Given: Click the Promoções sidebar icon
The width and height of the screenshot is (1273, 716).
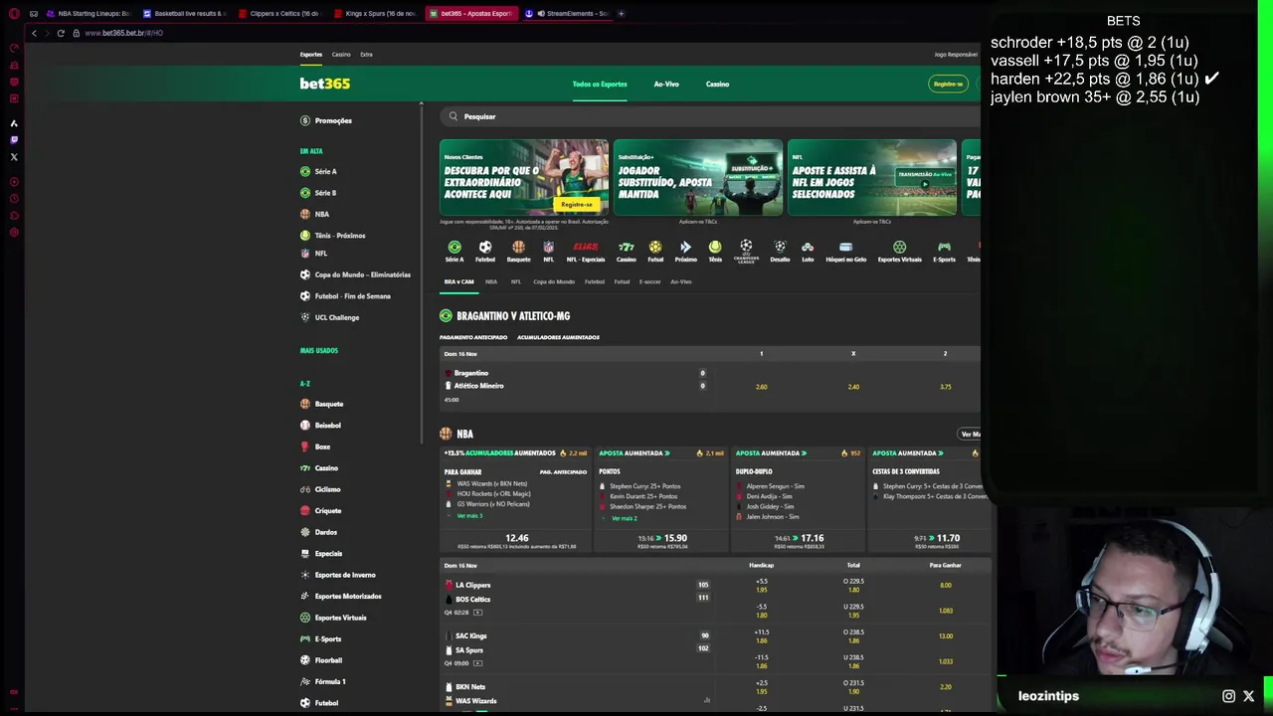Looking at the screenshot, I should [x=305, y=120].
